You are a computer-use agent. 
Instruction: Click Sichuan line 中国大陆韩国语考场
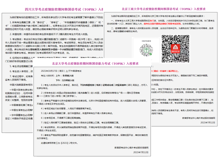(21, 85)
